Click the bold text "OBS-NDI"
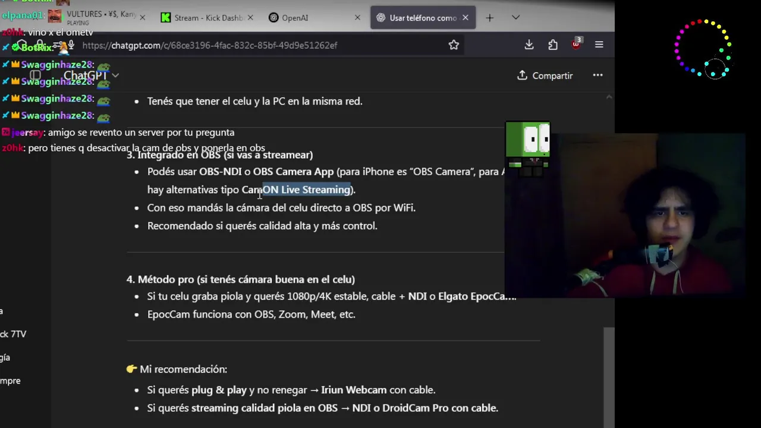 [x=220, y=172]
